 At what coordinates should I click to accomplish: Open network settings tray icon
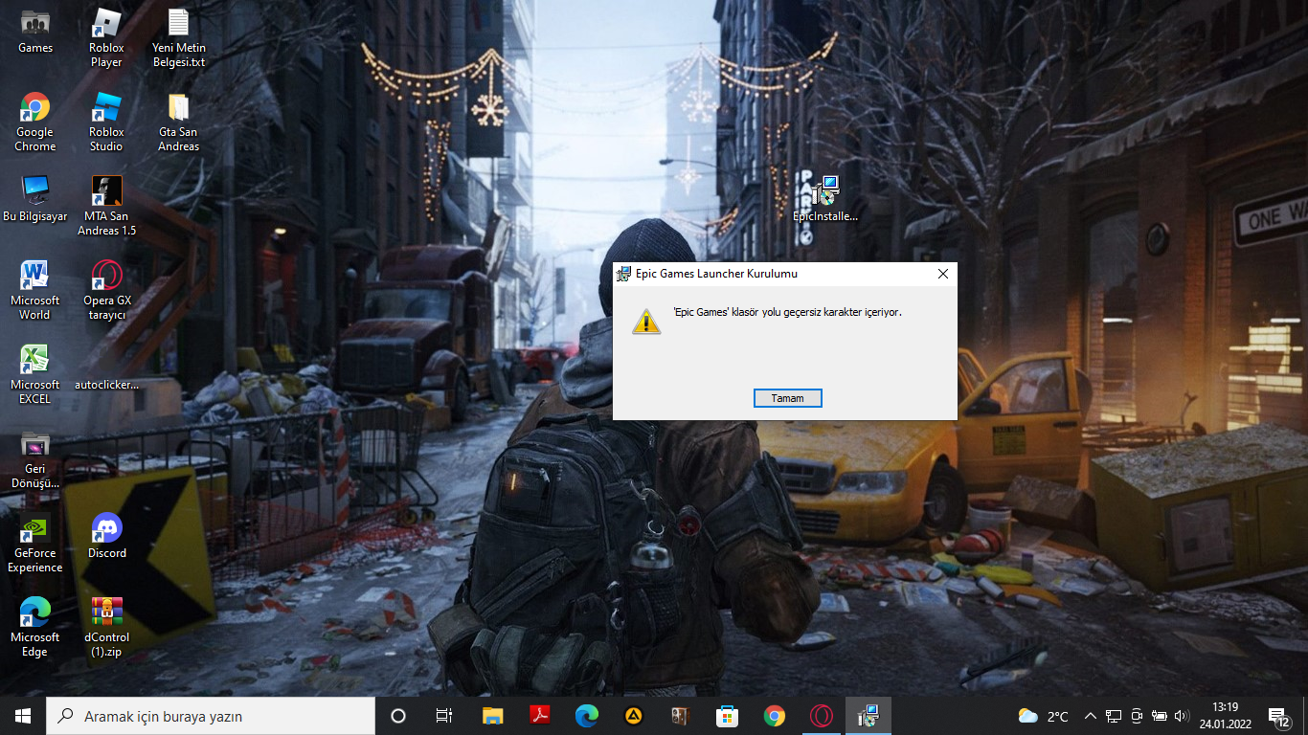coord(1114,716)
